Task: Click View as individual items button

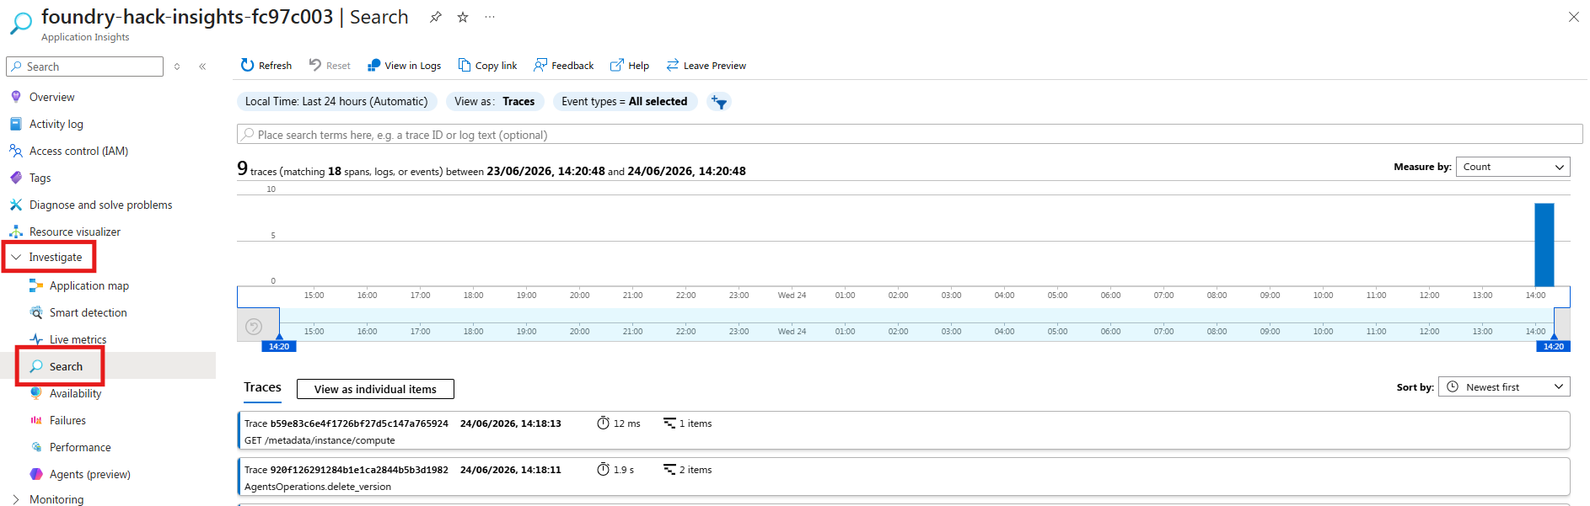Action: pos(375,389)
